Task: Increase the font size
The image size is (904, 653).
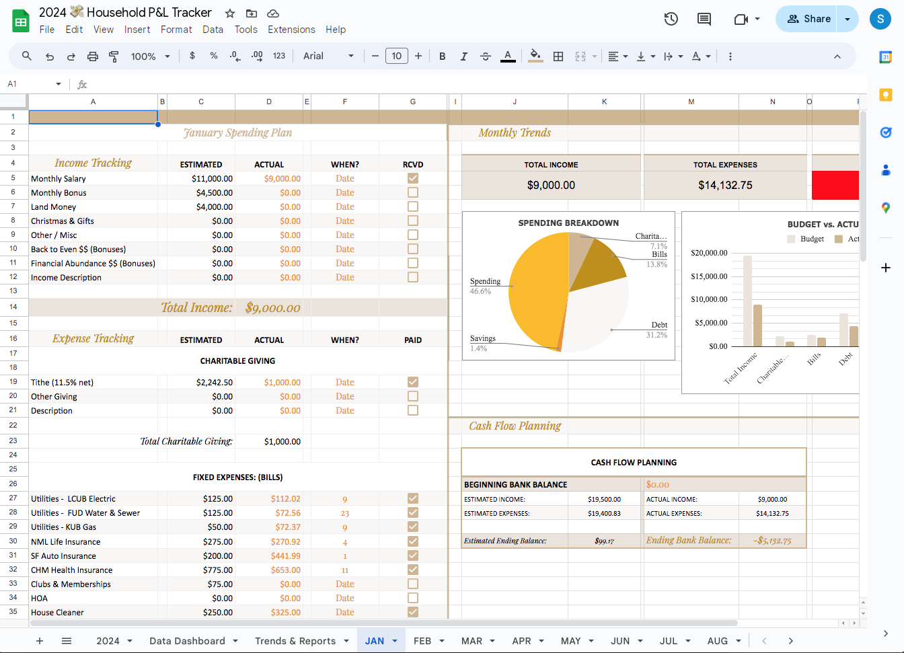Action: pyautogui.click(x=418, y=56)
